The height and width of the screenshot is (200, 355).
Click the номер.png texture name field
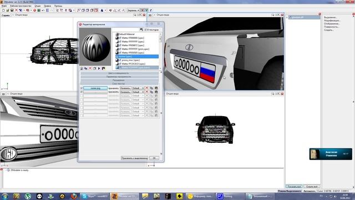(95, 88)
